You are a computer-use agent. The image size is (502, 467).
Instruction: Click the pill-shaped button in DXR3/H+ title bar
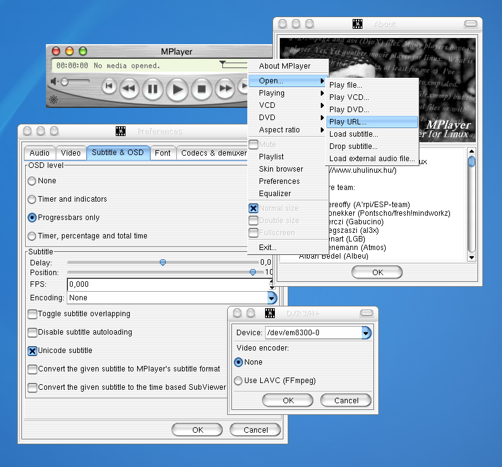(x=367, y=313)
